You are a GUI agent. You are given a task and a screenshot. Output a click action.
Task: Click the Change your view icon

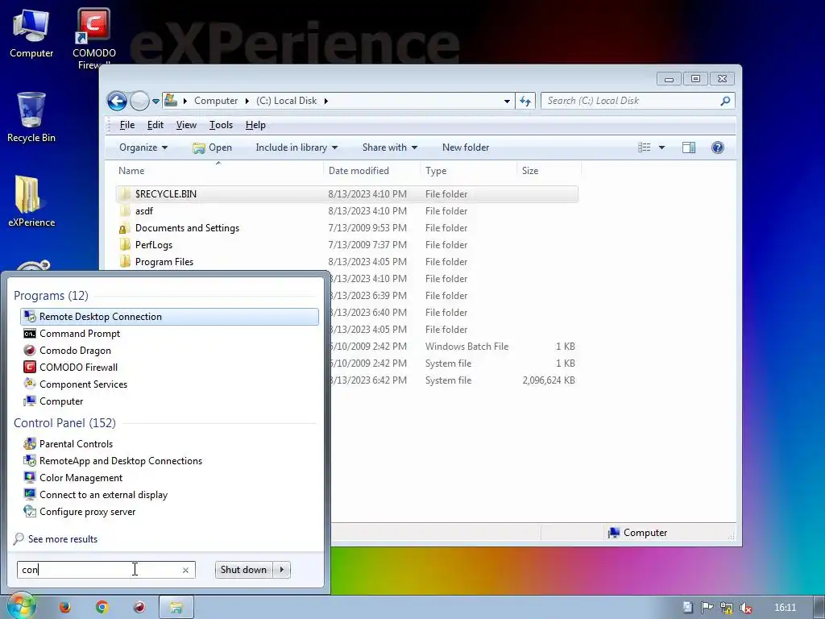[644, 147]
